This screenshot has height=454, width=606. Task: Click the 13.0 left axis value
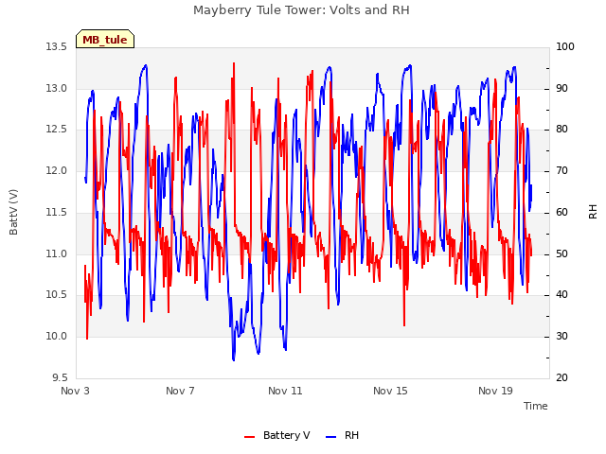56,88
